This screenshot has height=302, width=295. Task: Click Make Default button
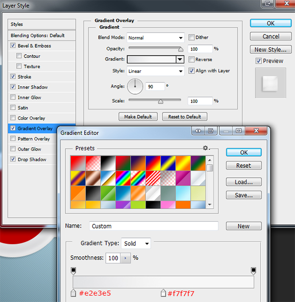coord(138,117)
